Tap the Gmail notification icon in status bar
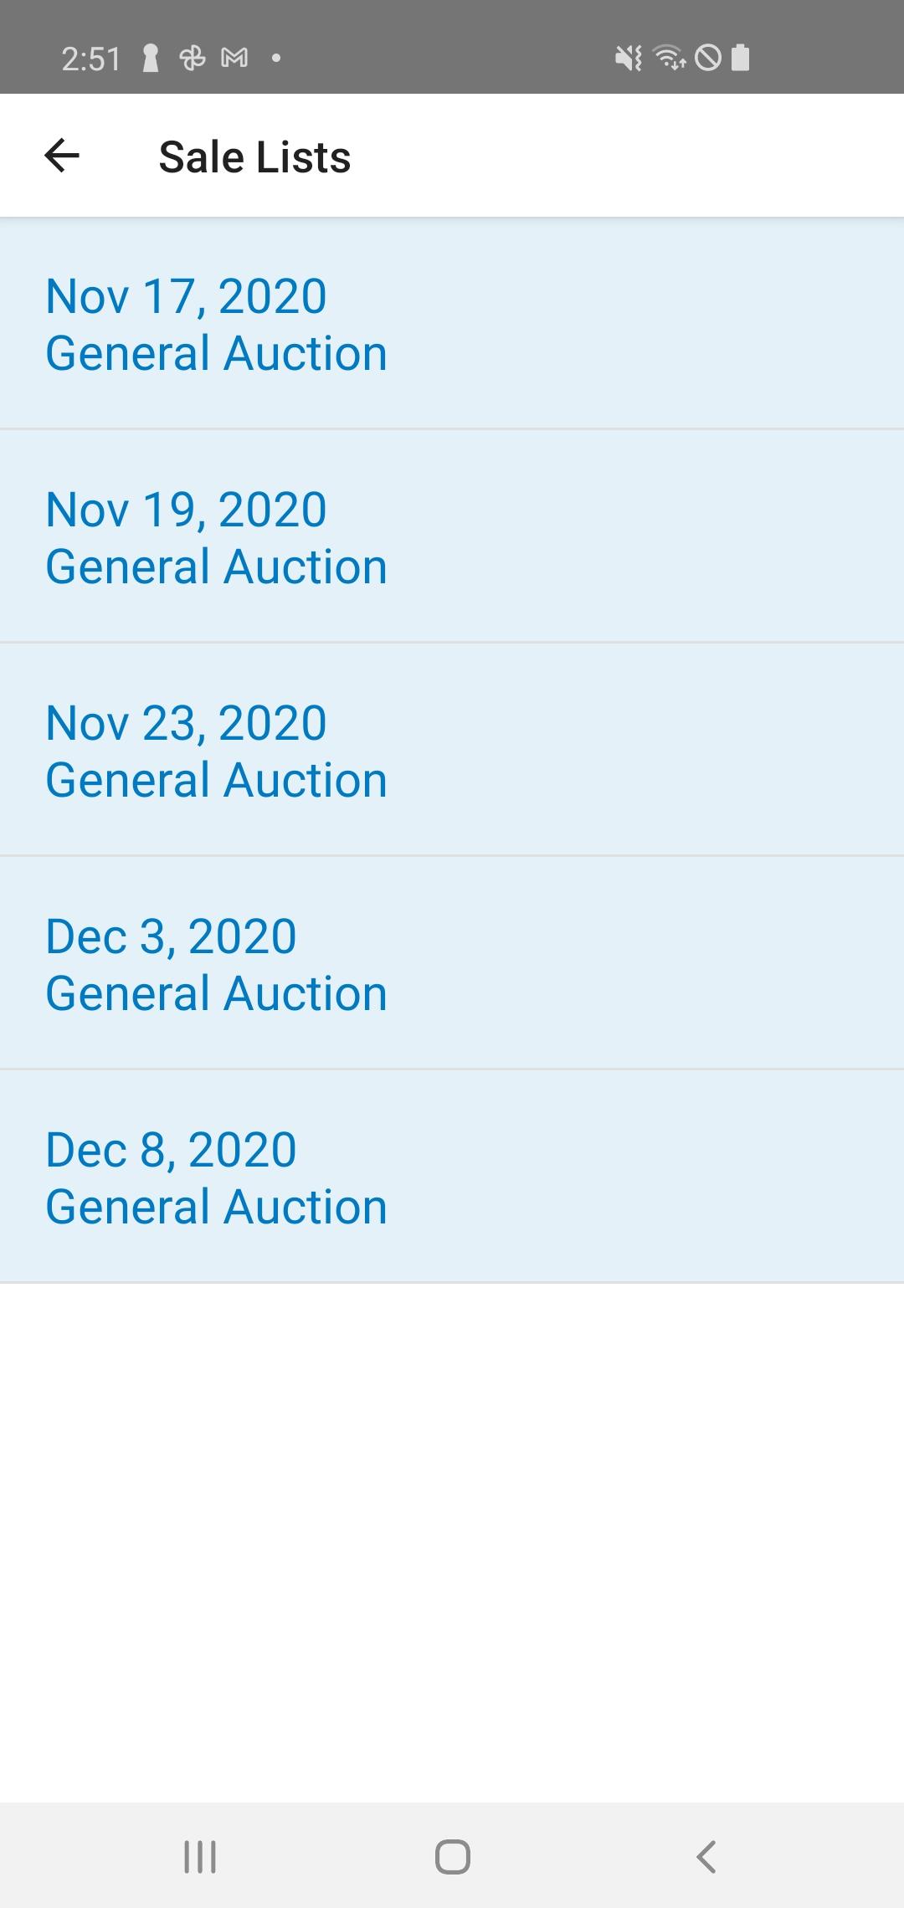Screen dimensions: 904x1908 (234, 58)
